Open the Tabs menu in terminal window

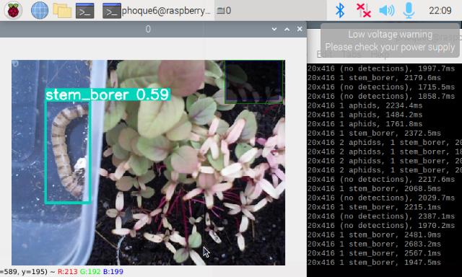click(352, 54)
